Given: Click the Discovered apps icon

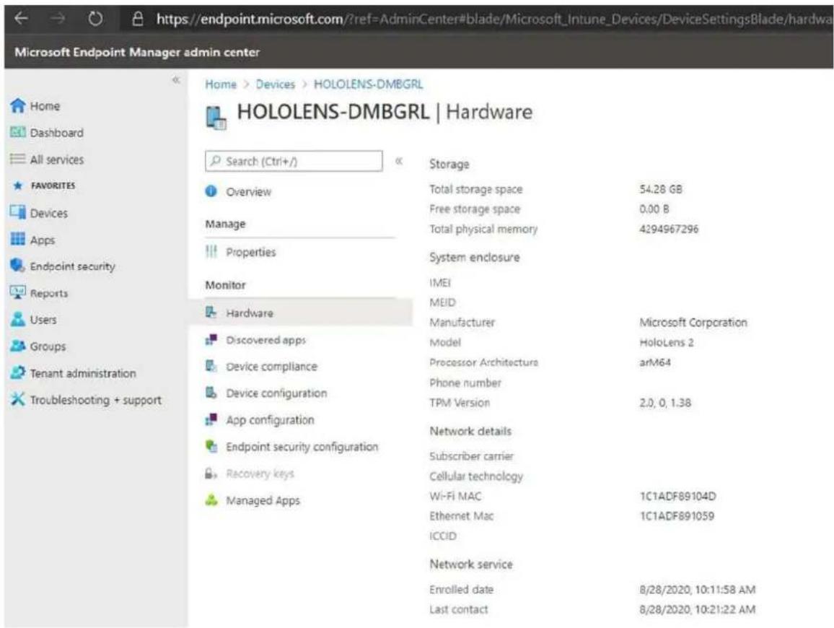Looking at the screenshot, I should tap(211, 339).
